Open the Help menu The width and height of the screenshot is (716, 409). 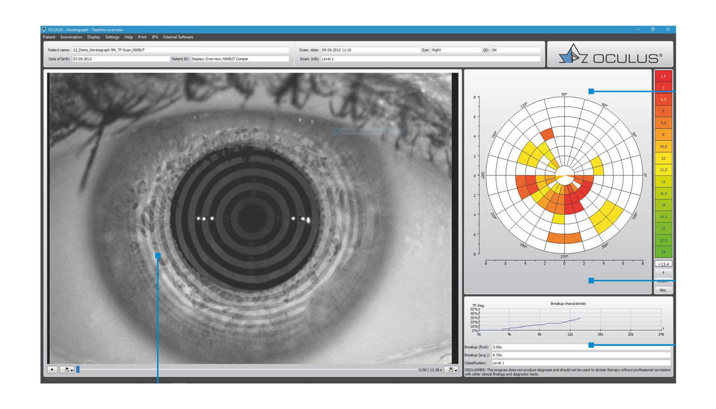128,37
